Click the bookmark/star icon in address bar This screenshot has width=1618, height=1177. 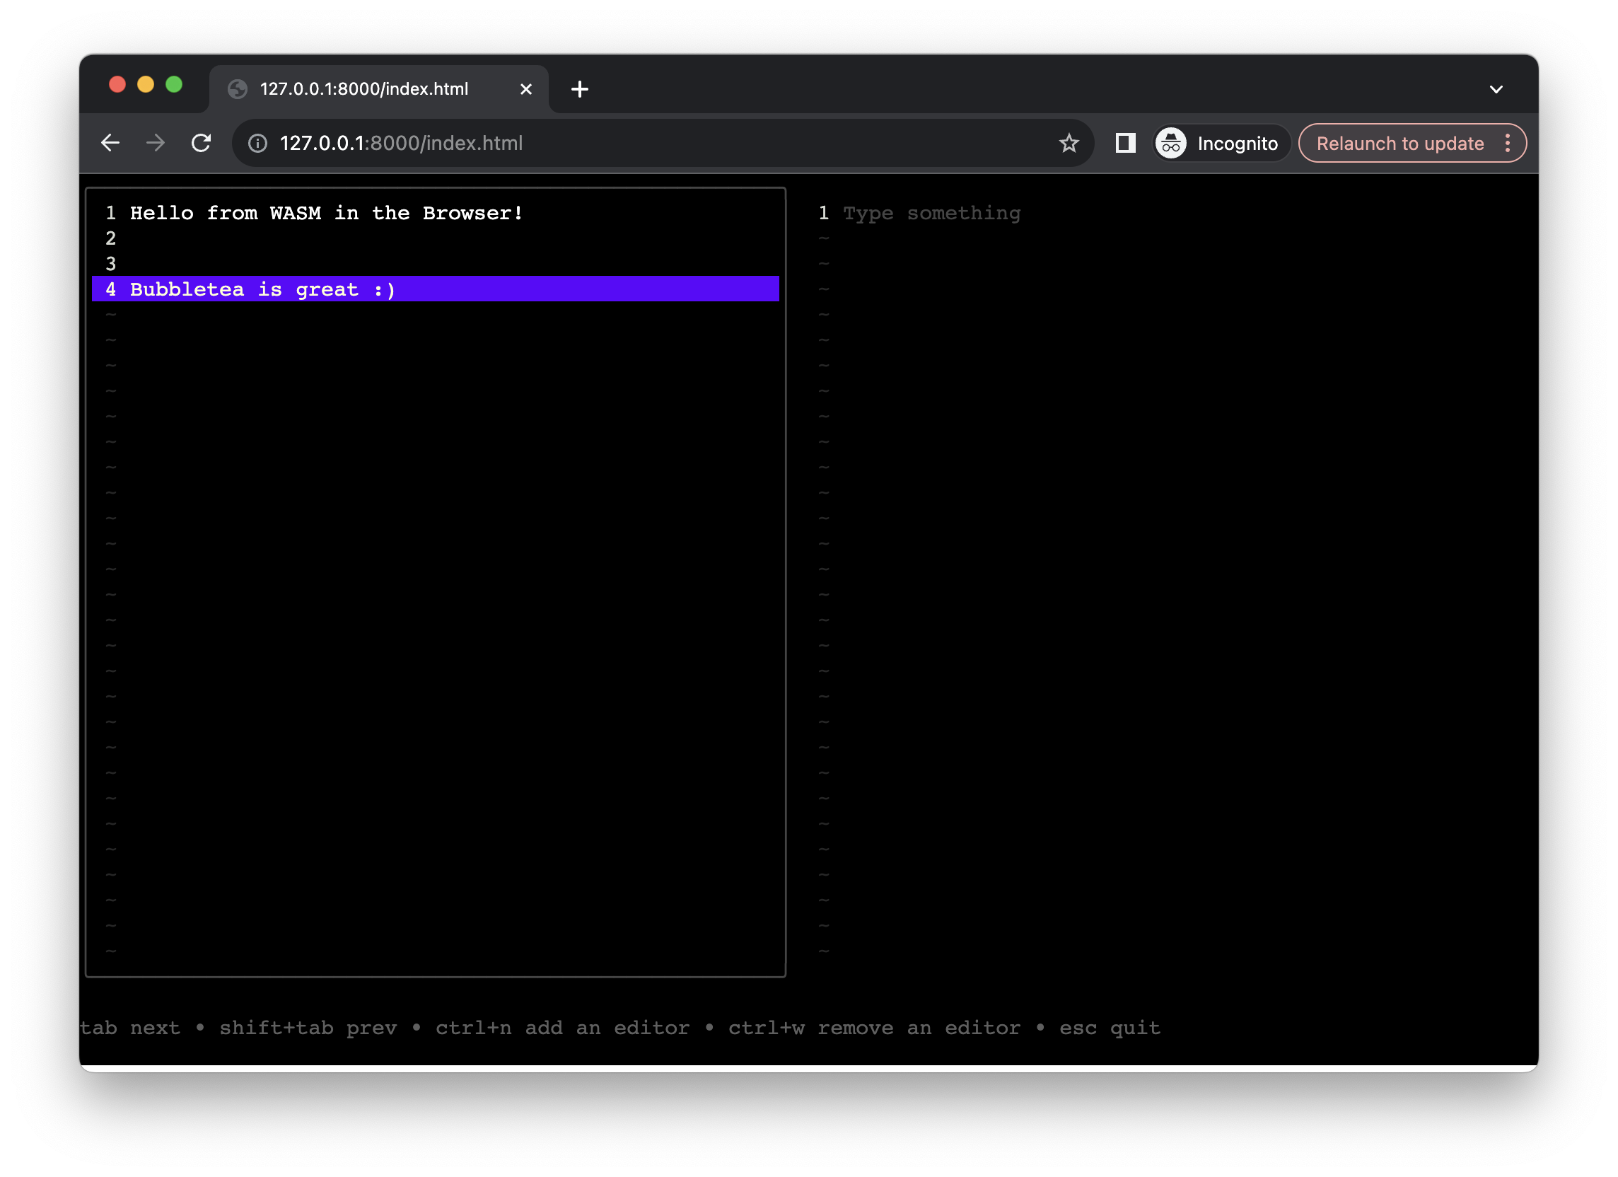pyautogui.click(x=1070, y=142)
